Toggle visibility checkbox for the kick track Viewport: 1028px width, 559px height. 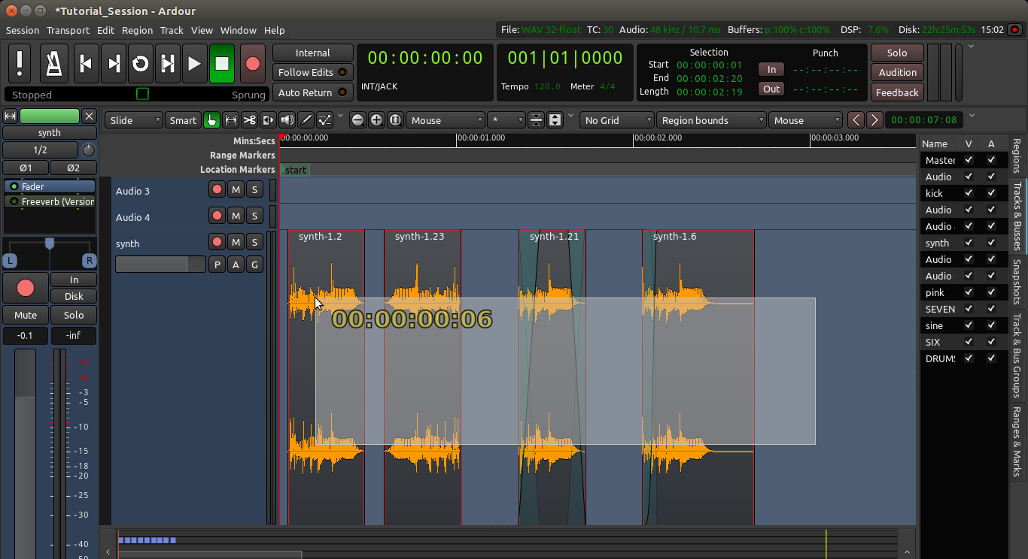pyautogui.click(x=969, y=193)
